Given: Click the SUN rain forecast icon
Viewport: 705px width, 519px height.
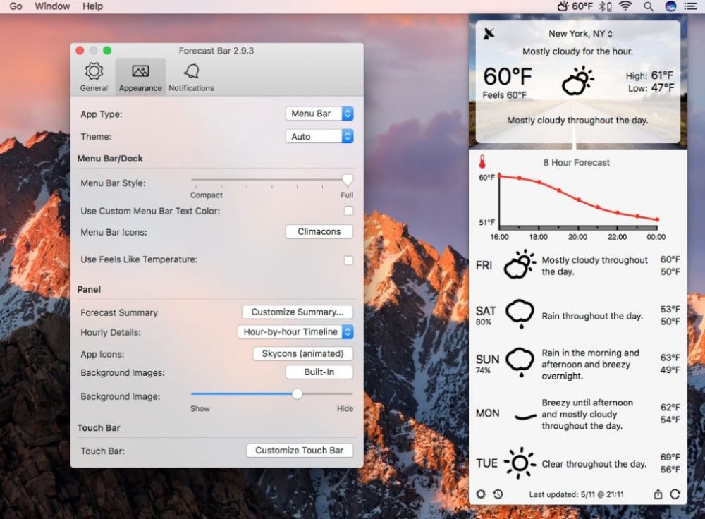Looking at the screenshot, I should pyautogui.click(x=520, y=362).
